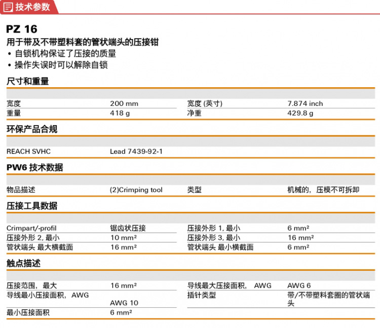380x328 pixels.
Task: Select the 7.874 inch value
Action: point(305,103)
